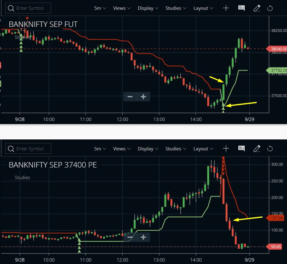Screen dimensions: 287x264
Task: Open Layout dropdown in top chart
Action: [203, 8]
